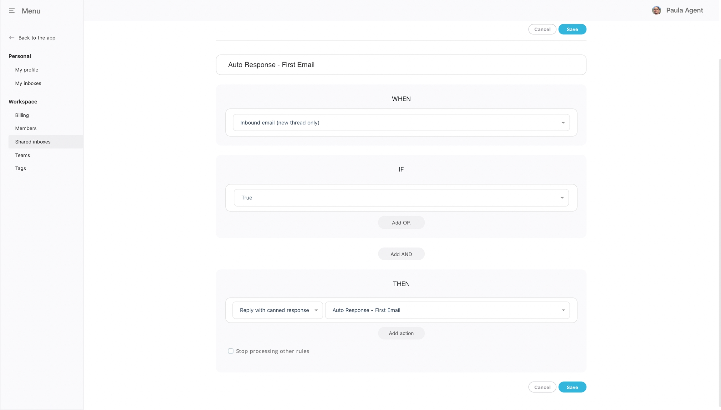Open the Billing section
The height and width of the screenshot is (410, 721).
pos(22,115)
